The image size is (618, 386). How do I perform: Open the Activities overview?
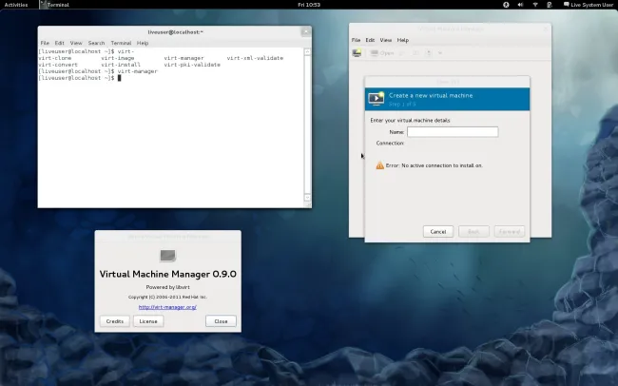pyautogui.click(x=16, y=5)
